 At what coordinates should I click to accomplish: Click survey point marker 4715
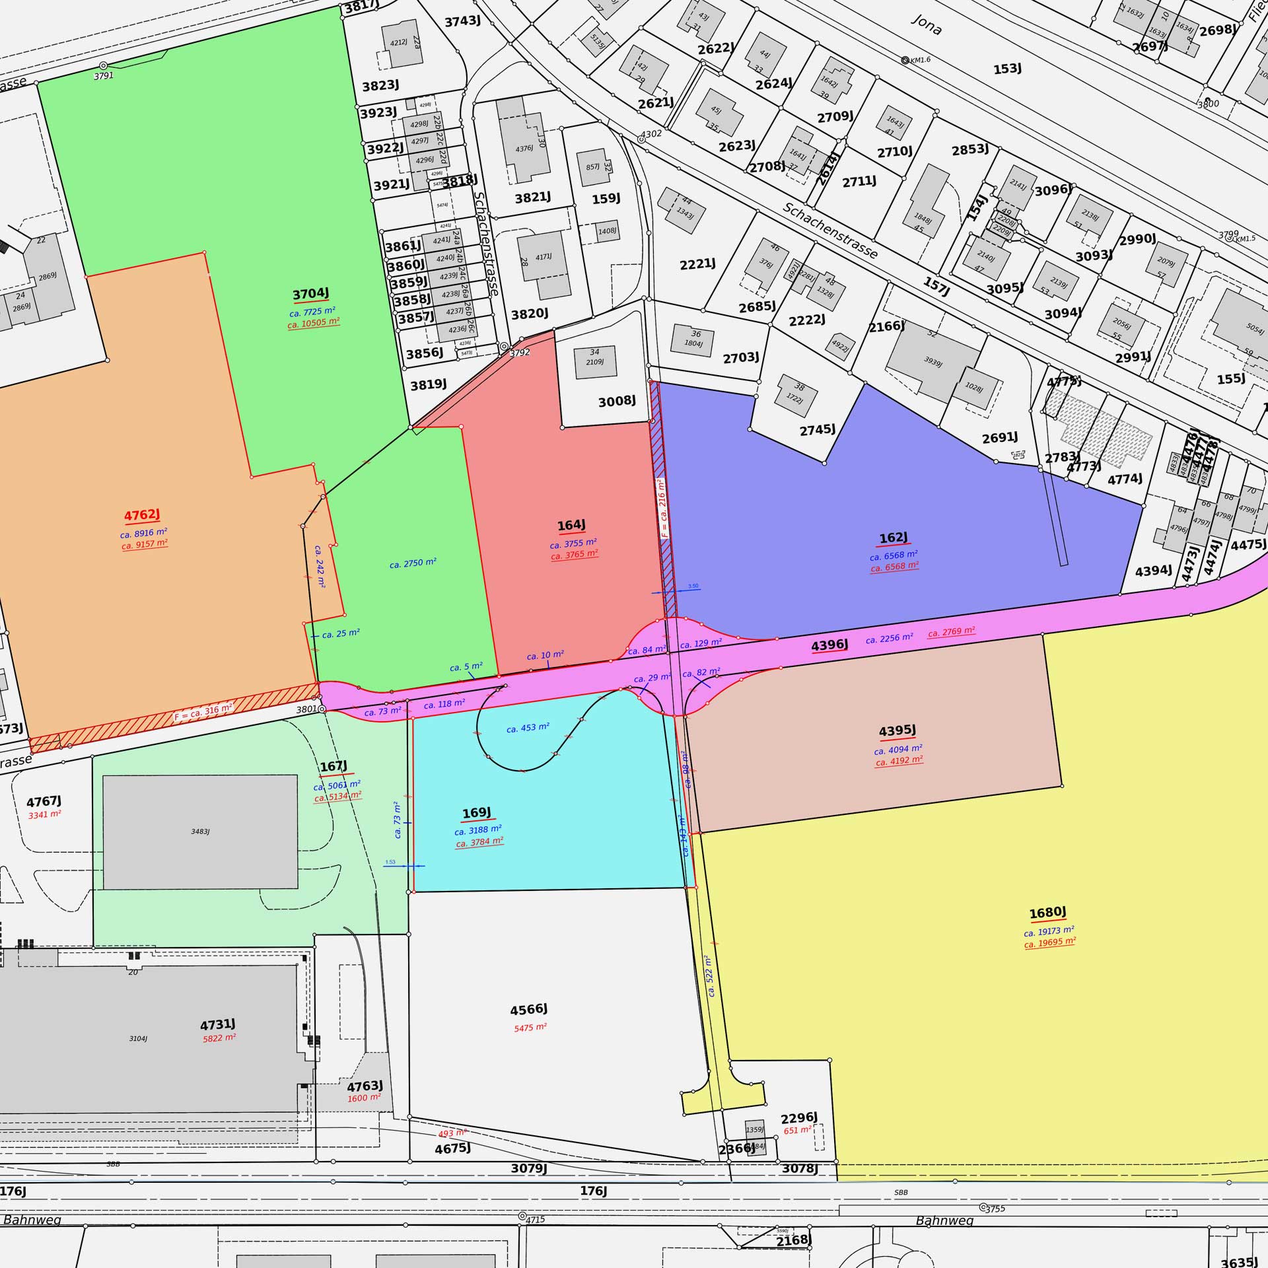(x=522, y=1216)
